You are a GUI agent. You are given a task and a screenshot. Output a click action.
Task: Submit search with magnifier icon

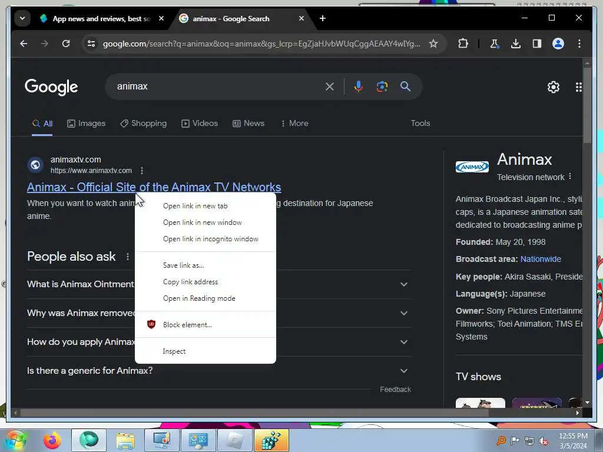coord(405,87)
